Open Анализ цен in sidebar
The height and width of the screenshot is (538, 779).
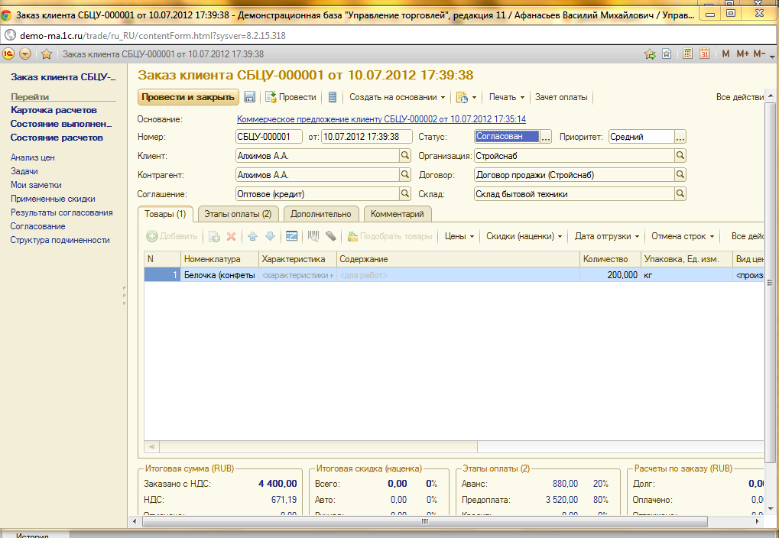32,157
